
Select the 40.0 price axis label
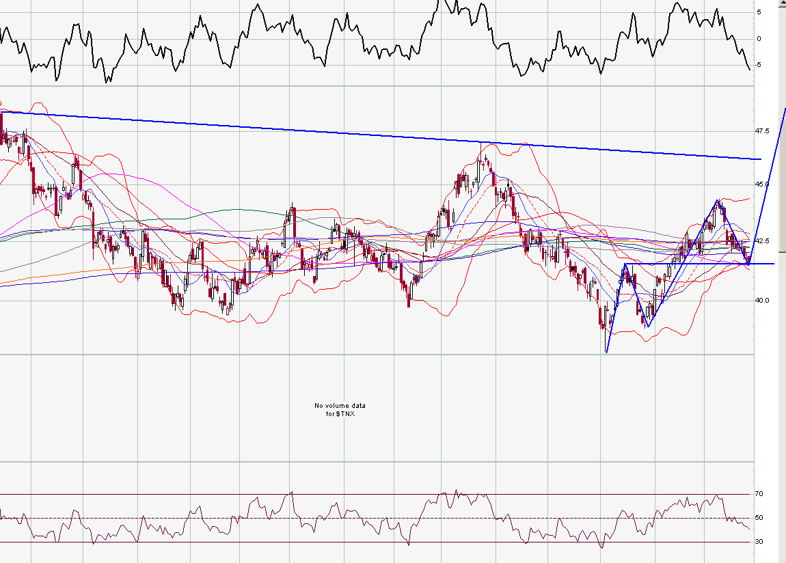[762, 300]
